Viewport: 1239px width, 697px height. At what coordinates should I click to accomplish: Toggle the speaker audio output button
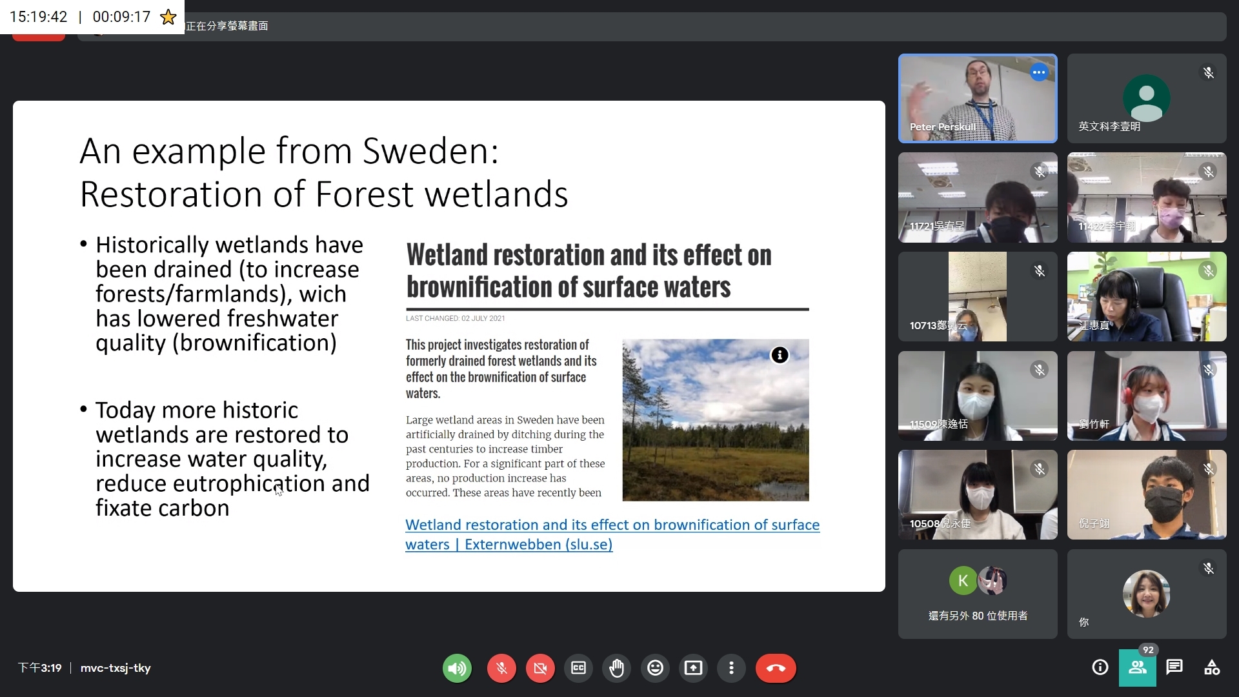457,668
